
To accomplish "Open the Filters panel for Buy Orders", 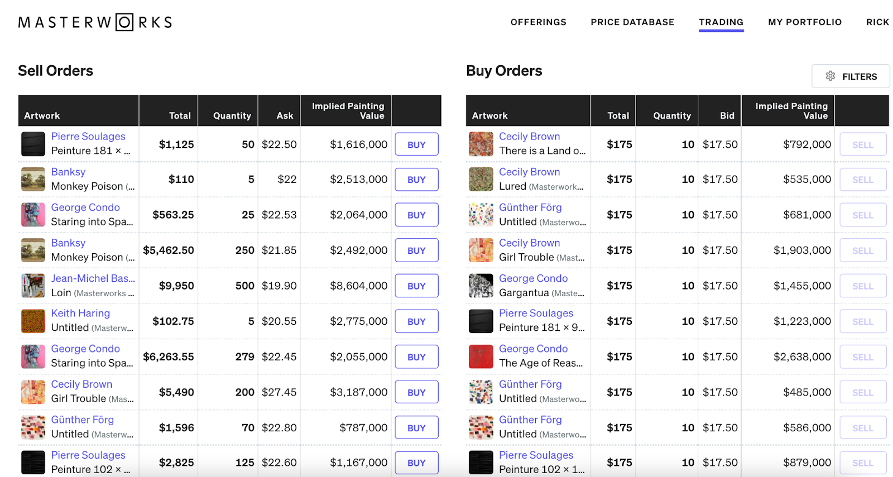I will coord(851,76).
